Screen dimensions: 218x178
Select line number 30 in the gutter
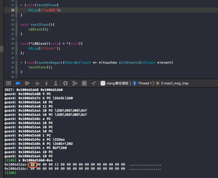13,48
